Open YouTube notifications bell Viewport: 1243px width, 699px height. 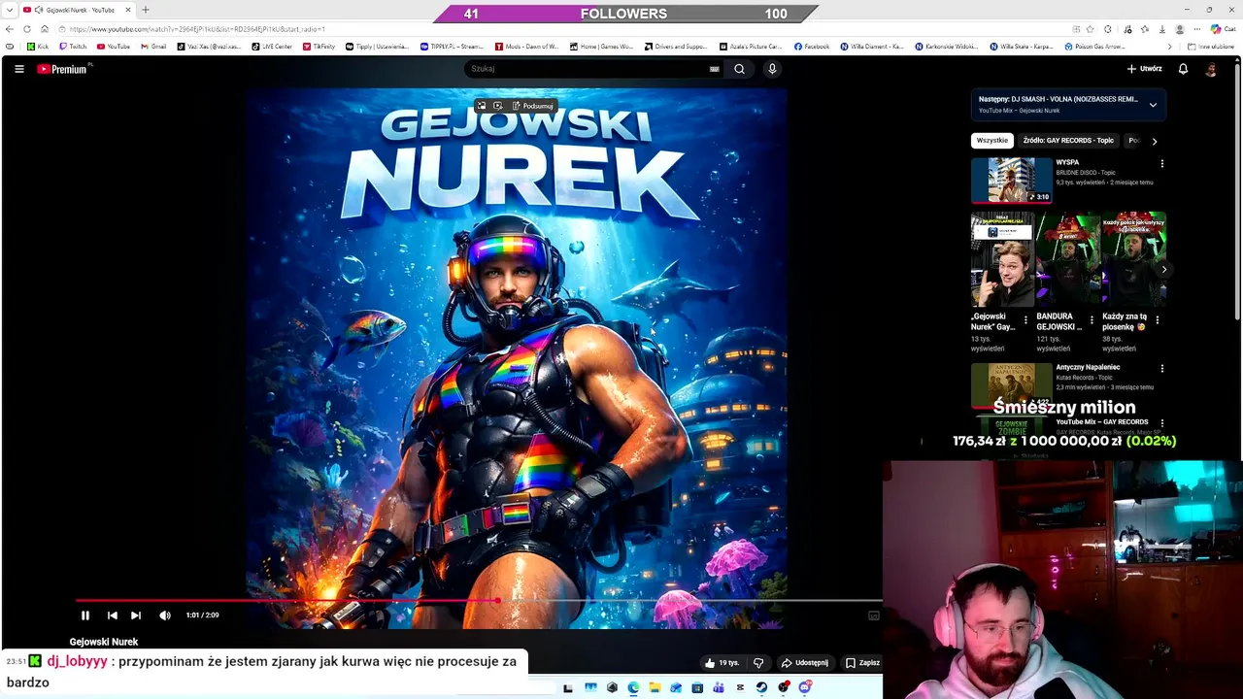point(1183,69)
